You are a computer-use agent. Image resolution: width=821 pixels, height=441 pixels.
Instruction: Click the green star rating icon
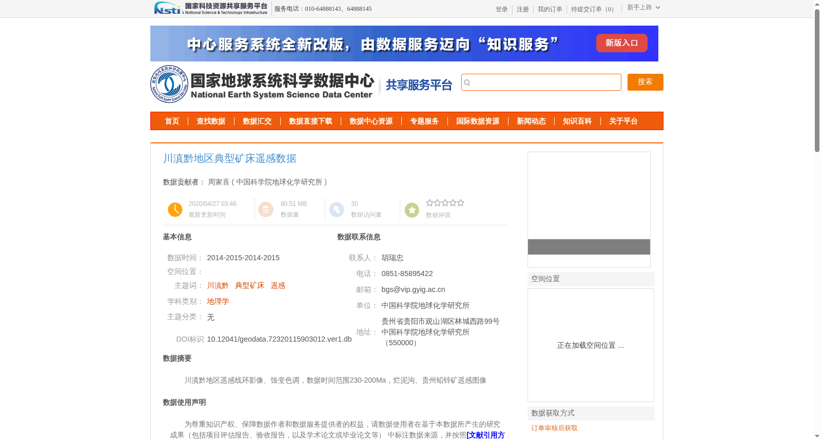412,210
